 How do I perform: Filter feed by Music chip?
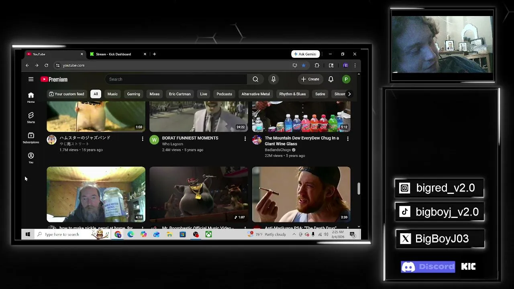[x=112, y=94]
